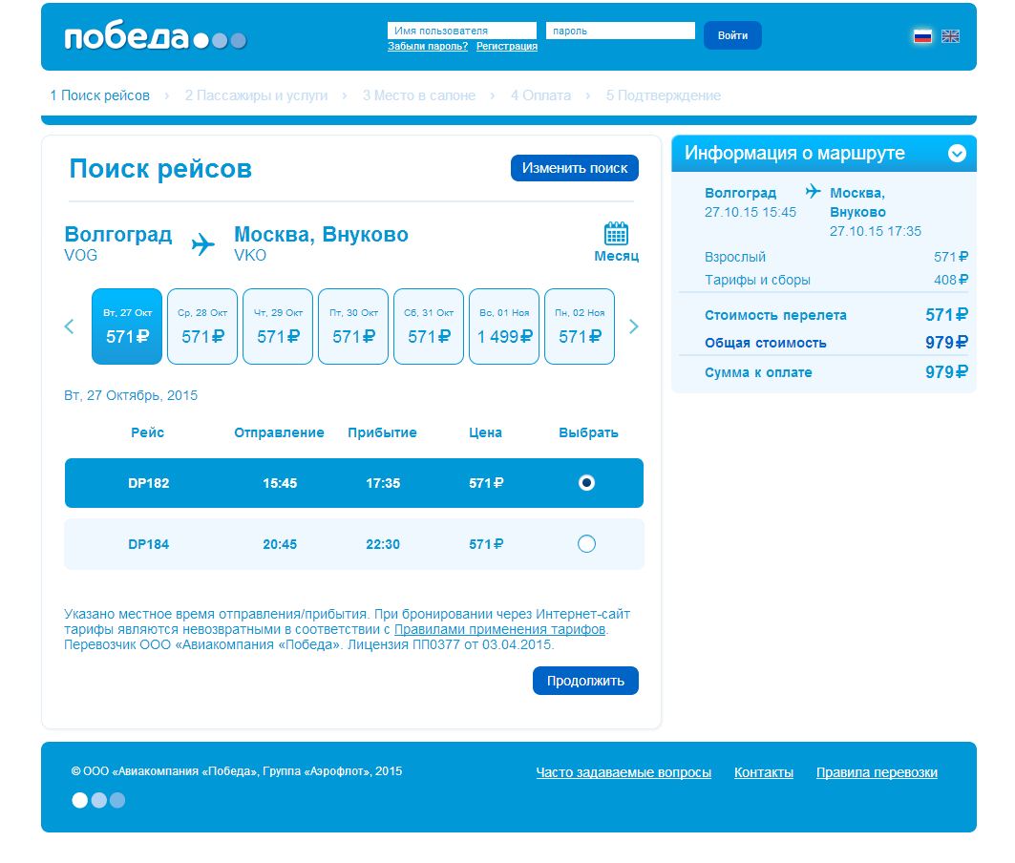Click the Сумма к оплате total row
This screenshot has height=863, width=1015.
pos(835,372)
